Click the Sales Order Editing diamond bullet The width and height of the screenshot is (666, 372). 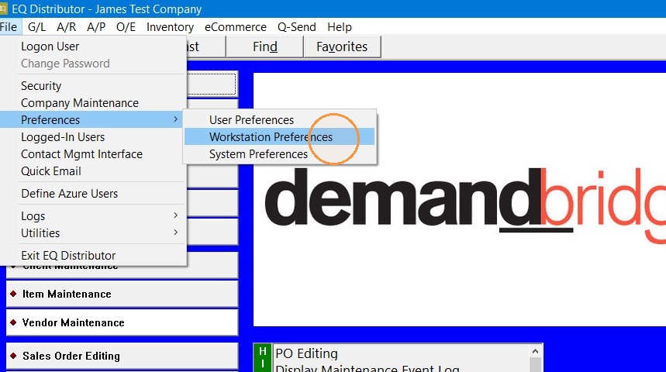point(14,356)
